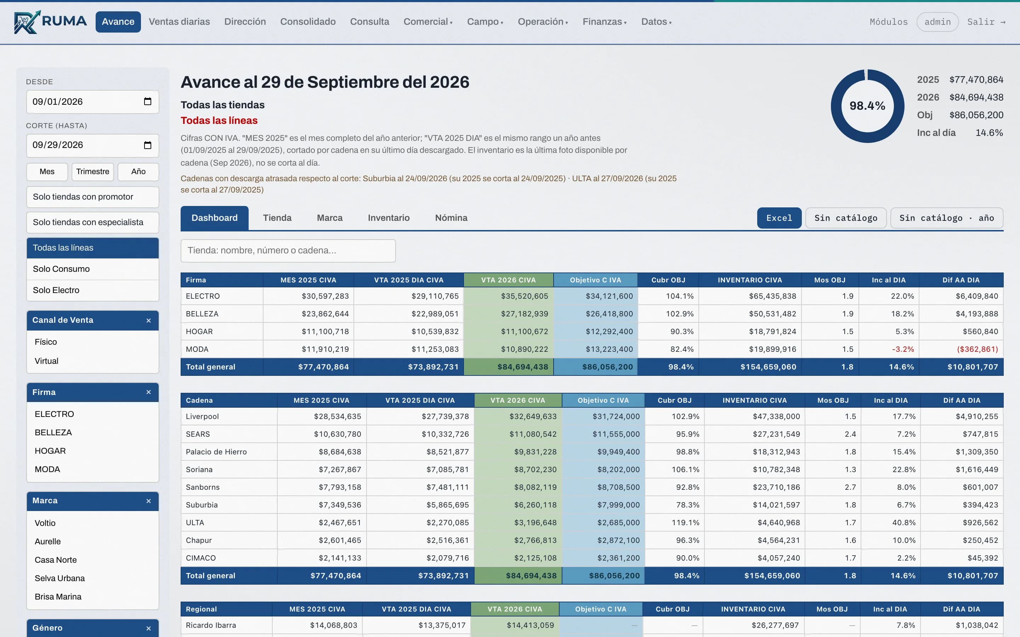Focus the Tienda search input field
Image resolution: width=1020 pixels, height=637 pixels.
pos(288,251)
